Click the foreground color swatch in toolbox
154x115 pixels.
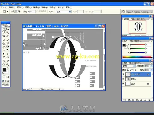[x=5, y=70]
